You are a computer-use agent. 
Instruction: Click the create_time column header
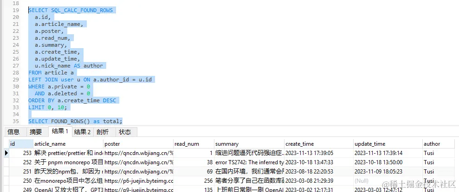tap(319, 144)
